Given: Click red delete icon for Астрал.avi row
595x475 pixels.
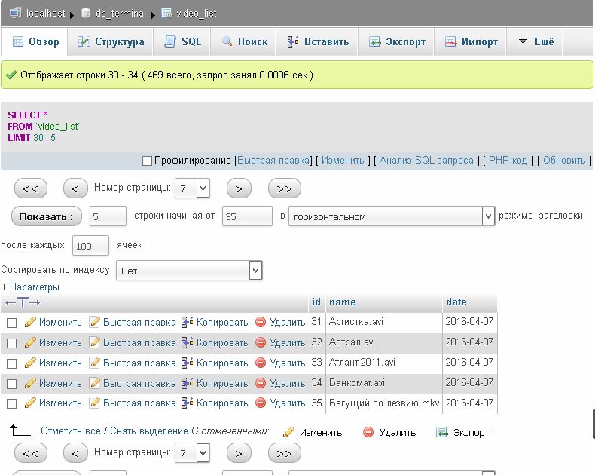Looking at the screenshot, I should [x=261, y=342].
